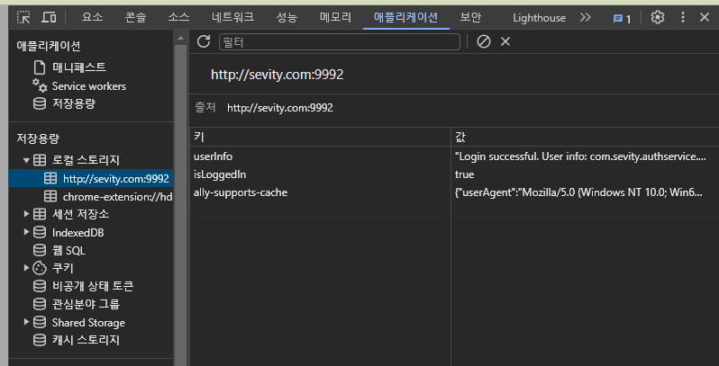Click the table icon beside 로컬 스토리지
The image size is (719, 366).
tap(40, 160)
